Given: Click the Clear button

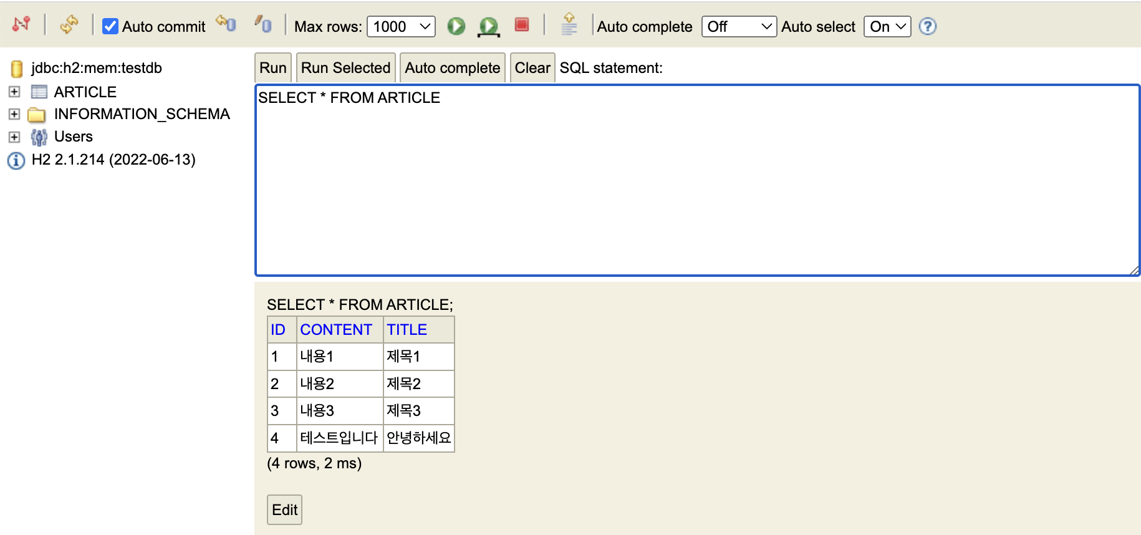Looking at the screenshot, I should [x=532, y=68].
